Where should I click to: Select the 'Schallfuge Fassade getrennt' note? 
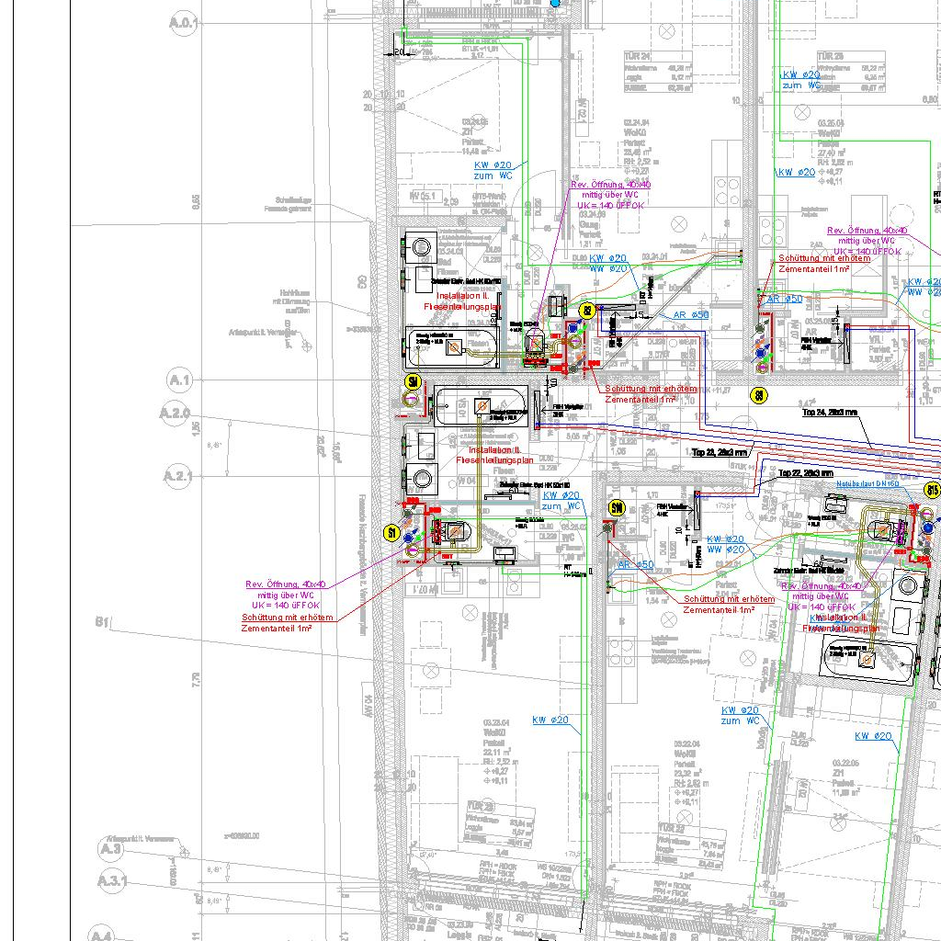point(289,205)
